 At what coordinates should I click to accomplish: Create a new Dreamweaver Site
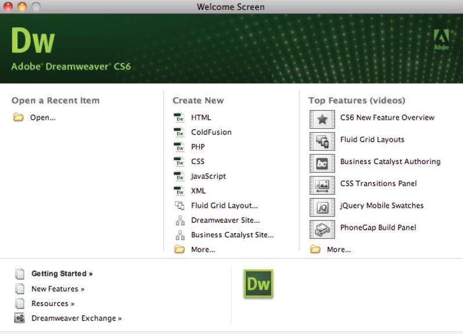click(225, 220)
